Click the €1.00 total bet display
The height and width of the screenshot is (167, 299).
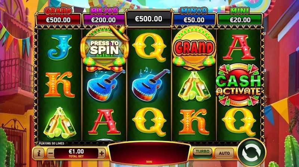76,153
